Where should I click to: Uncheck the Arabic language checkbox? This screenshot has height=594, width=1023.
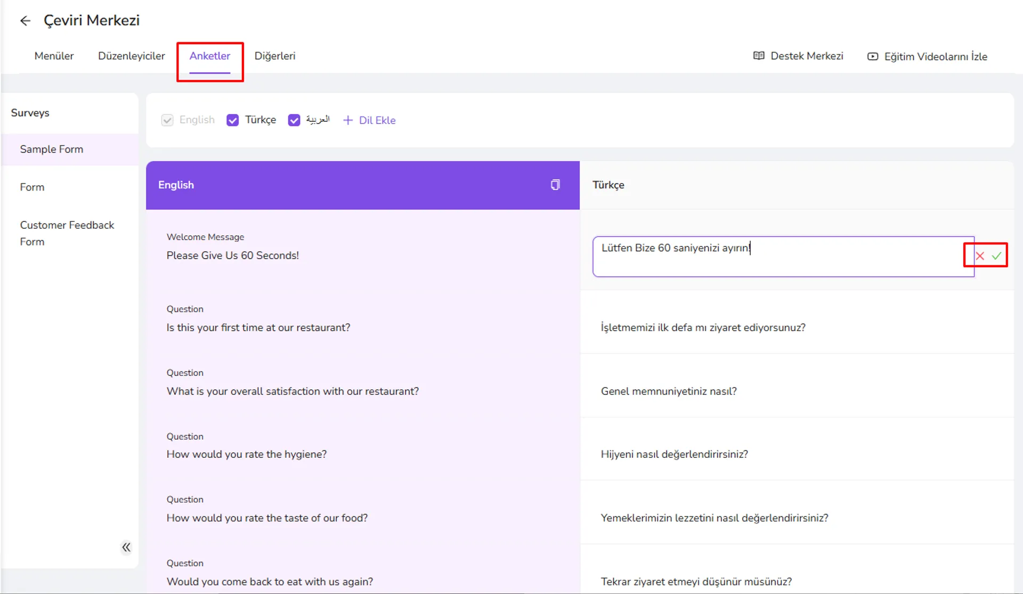click(294, 120)
